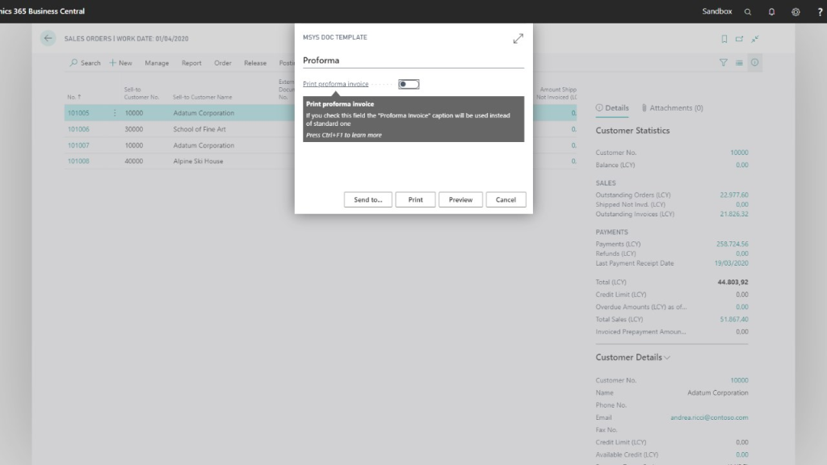The height and width of the screenshot is (465, 827).
Task: Open row options for order 101005
Action: click(x=115, y=113)
